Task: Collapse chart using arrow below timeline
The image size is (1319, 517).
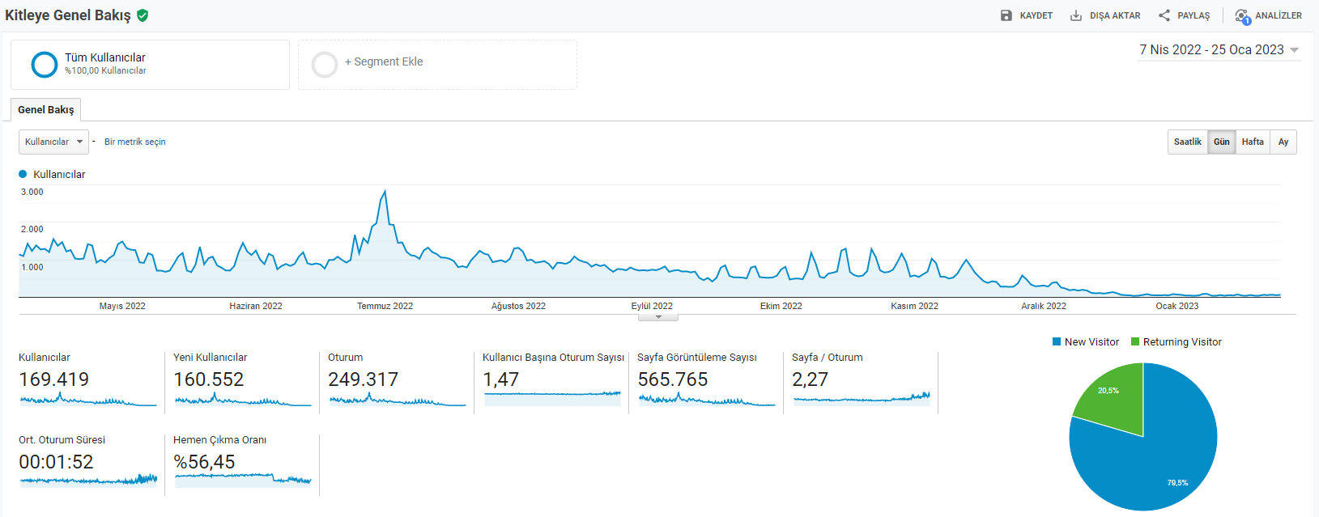Action: [x=658, y=317]
